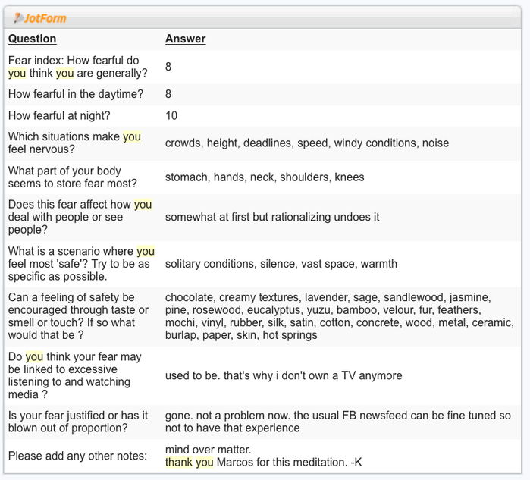
Task: Select 'How fearful in the daytime?' question
Action: [76, 94]
